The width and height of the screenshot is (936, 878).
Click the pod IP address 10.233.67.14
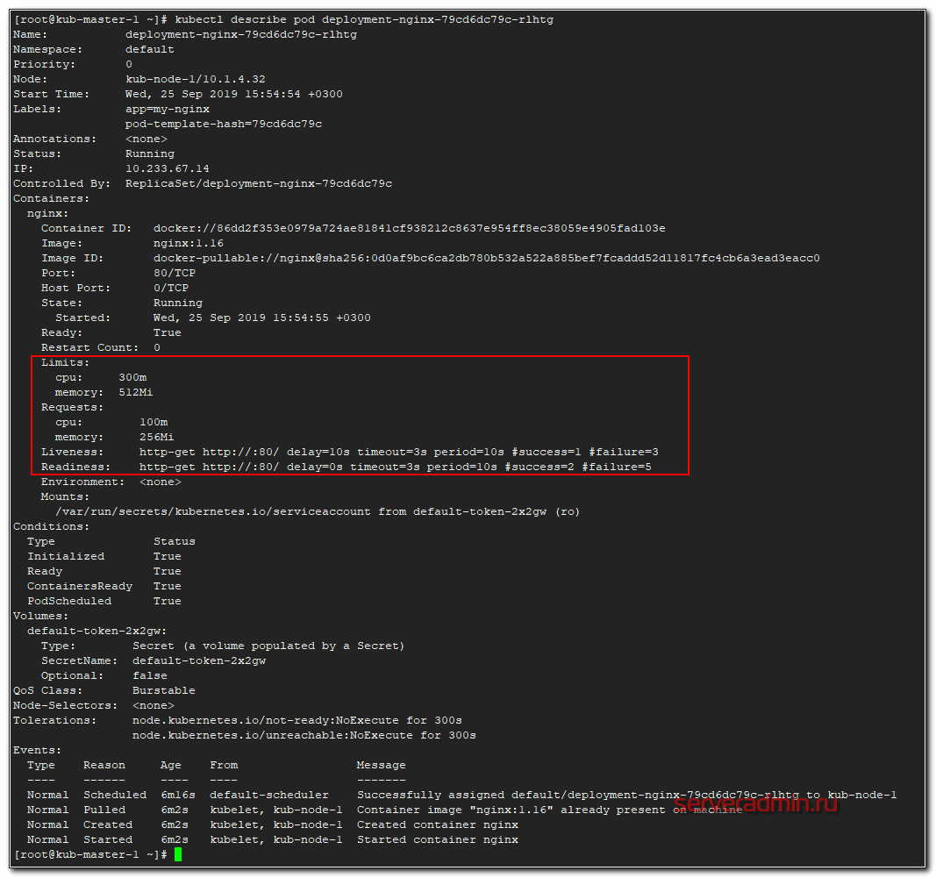[x=168, y=168]
